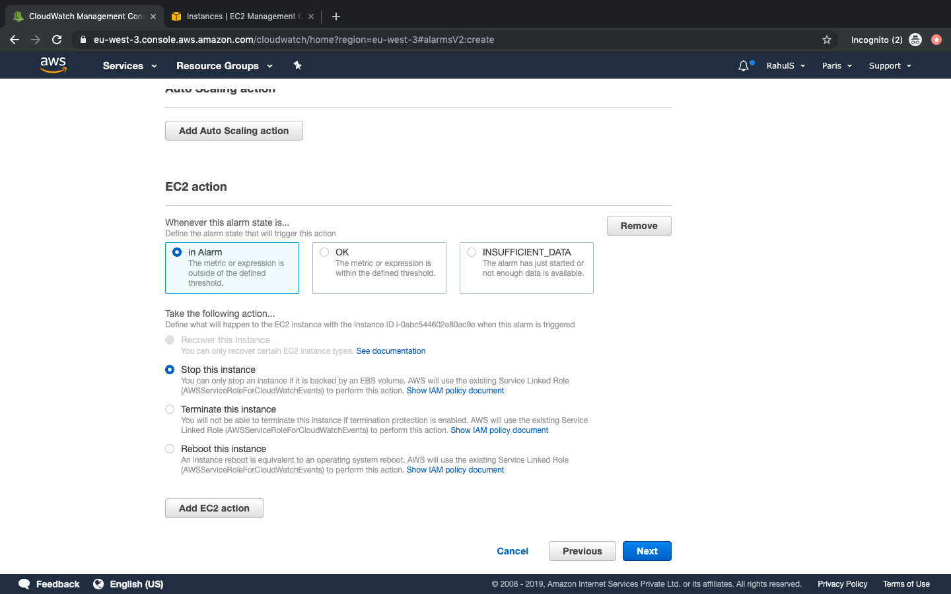Click the browser address bar URL
Viewport: 951px width, 594px height.
pyautogui.click(x=294, y=40)
